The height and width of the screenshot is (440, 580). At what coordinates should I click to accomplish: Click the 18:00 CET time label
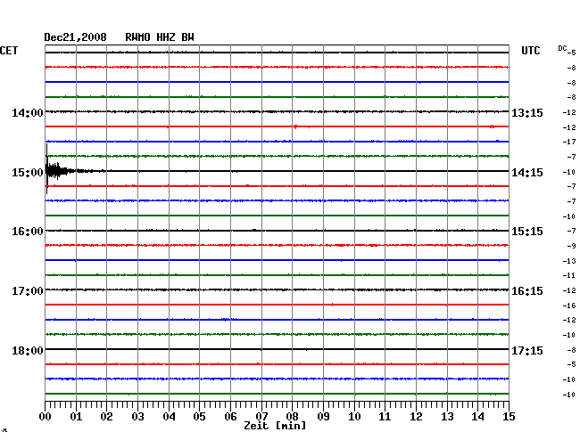(28, 350)
